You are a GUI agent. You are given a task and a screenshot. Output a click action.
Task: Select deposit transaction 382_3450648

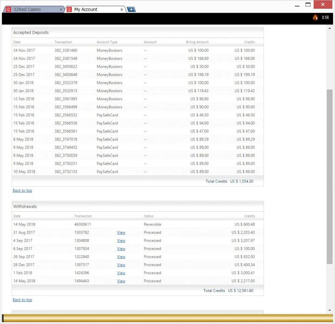point(66,75)
